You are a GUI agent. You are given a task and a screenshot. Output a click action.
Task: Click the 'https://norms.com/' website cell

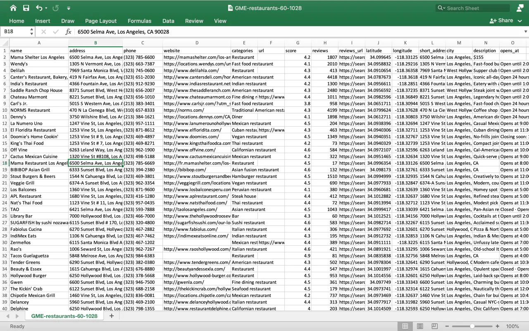pyautogui.click(x=197, y=110)
